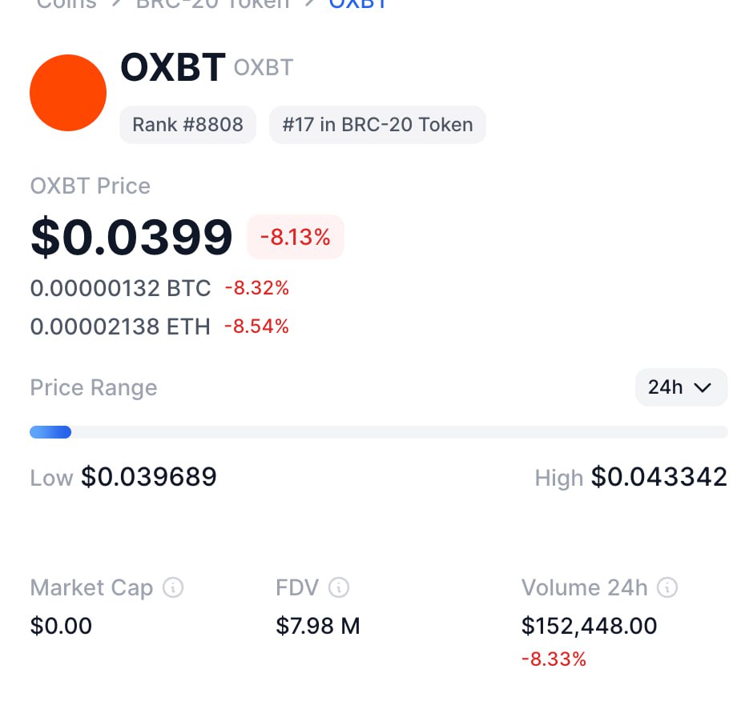Click the orange OXBT coin logo
This screenshot has height=701, width=753.
(68, 93)
